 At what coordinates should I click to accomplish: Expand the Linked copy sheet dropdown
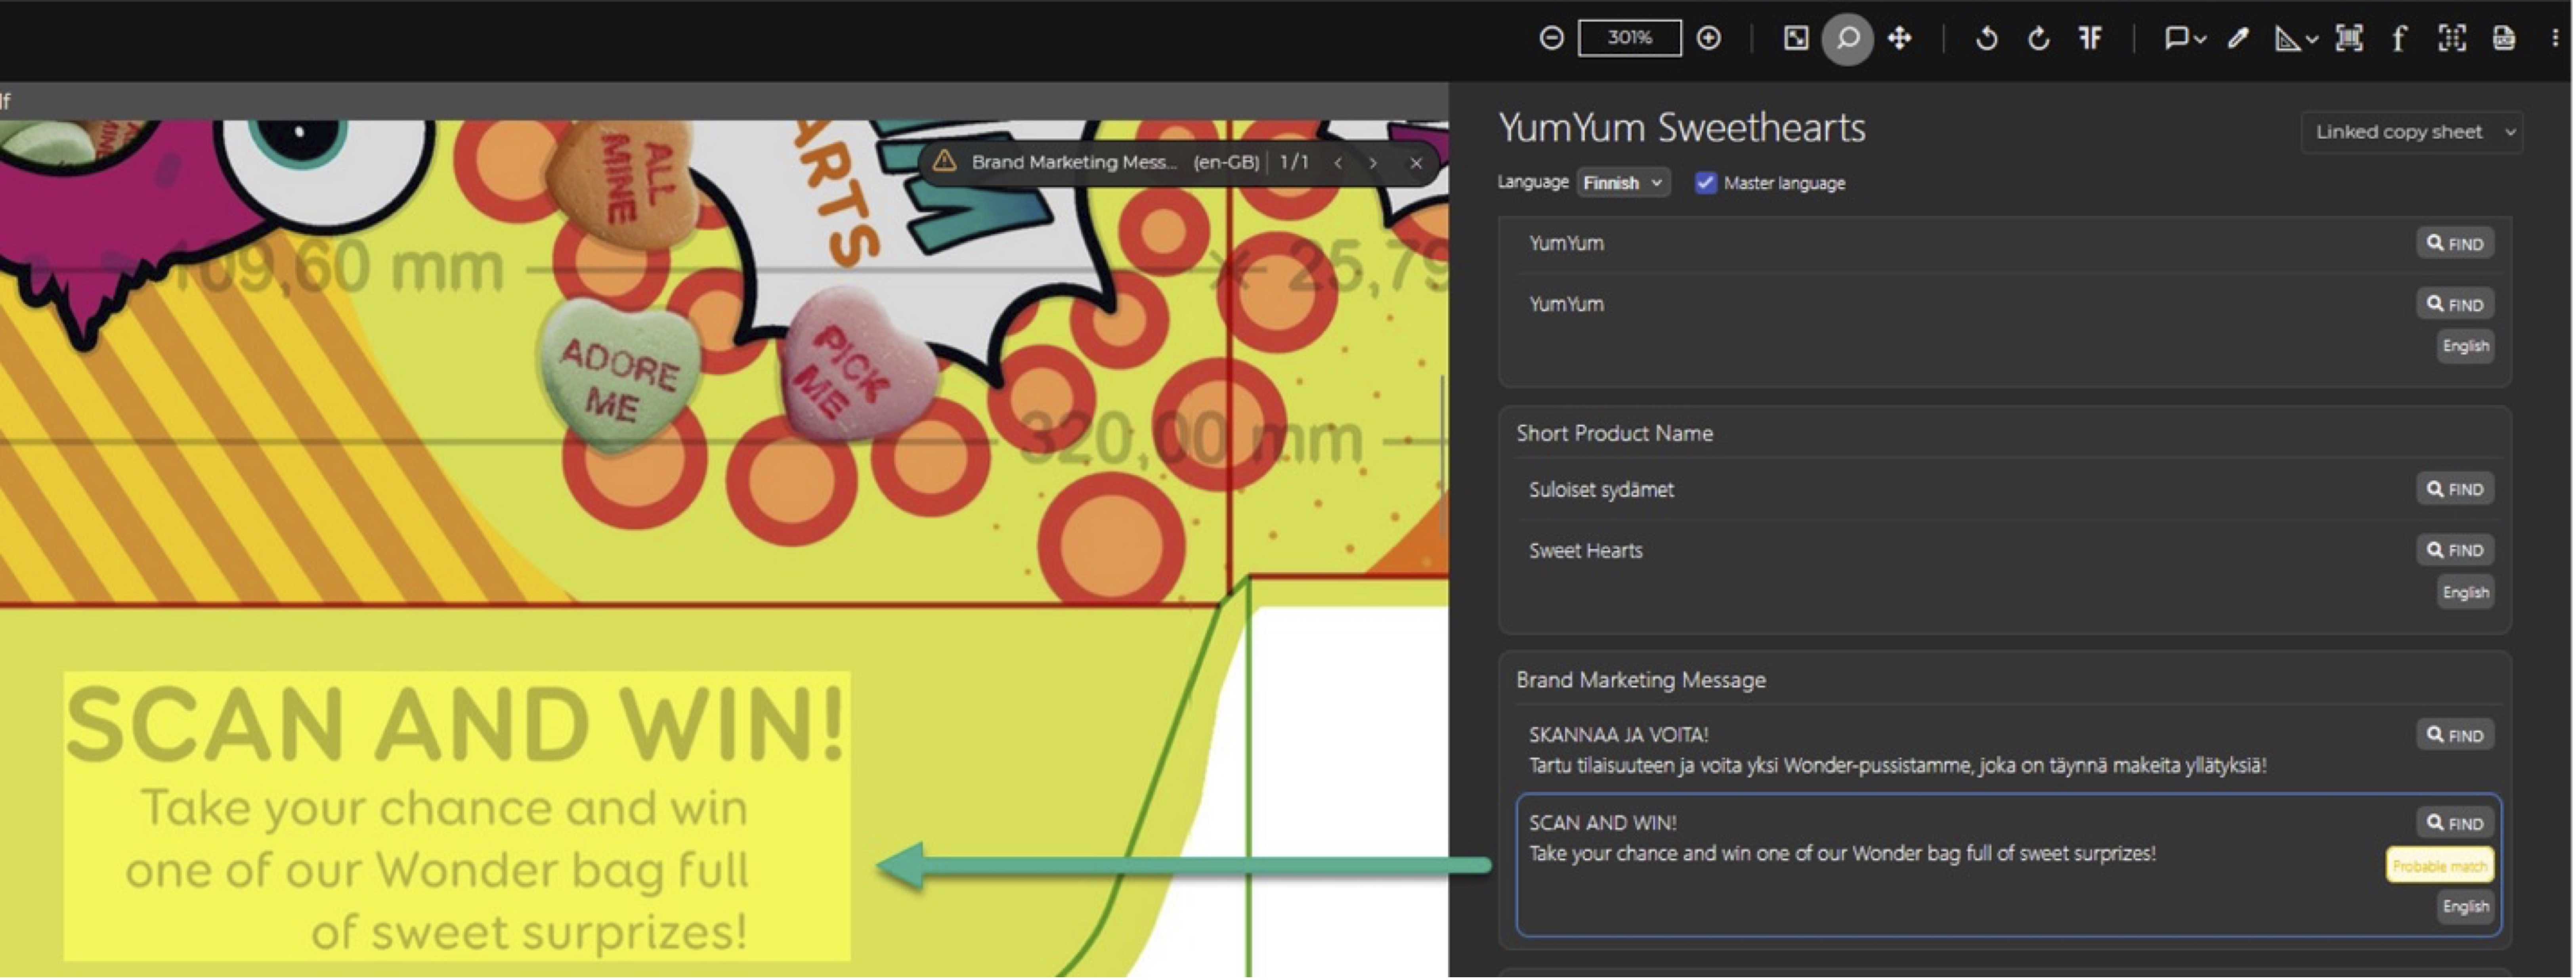2412,132
